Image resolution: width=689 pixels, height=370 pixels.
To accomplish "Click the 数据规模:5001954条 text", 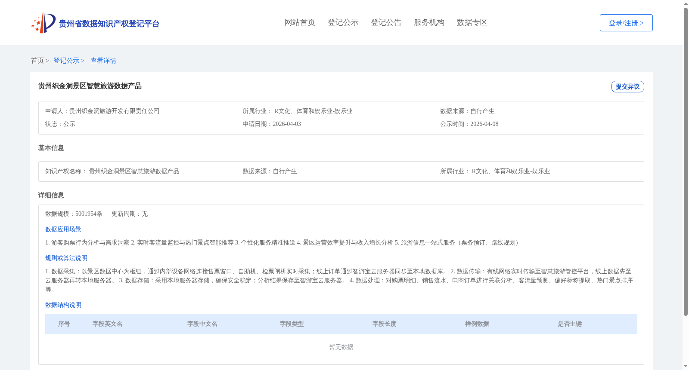I will point(74,214).
